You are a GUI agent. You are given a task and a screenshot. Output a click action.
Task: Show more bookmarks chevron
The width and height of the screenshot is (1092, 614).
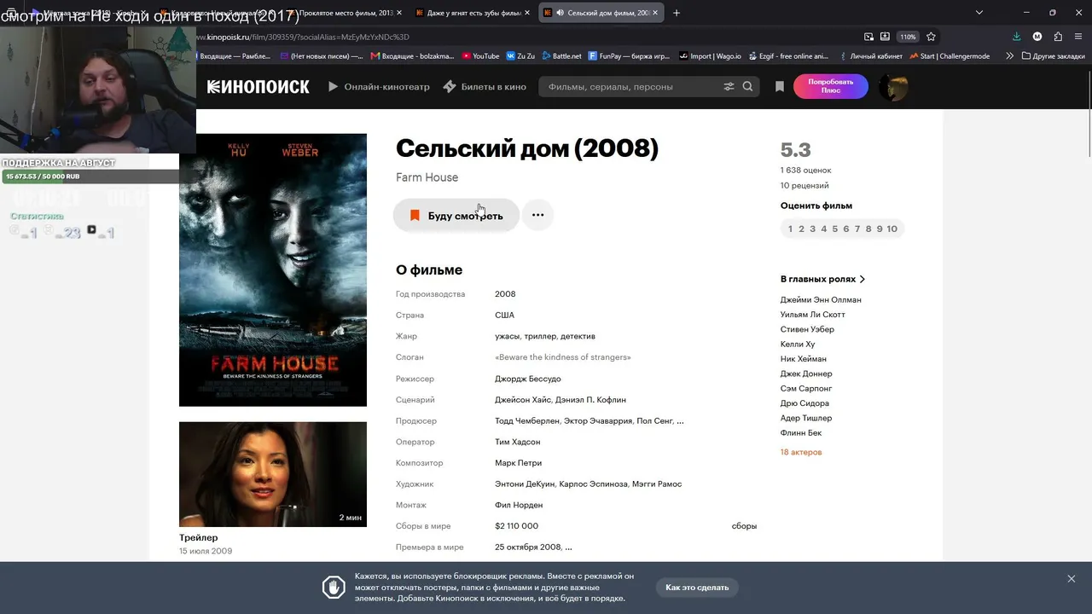coord(1010,56)
